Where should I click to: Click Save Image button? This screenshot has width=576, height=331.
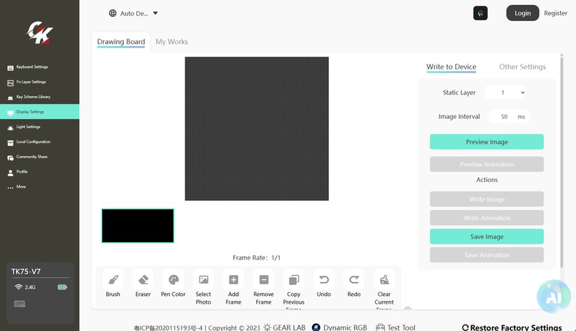486,237
